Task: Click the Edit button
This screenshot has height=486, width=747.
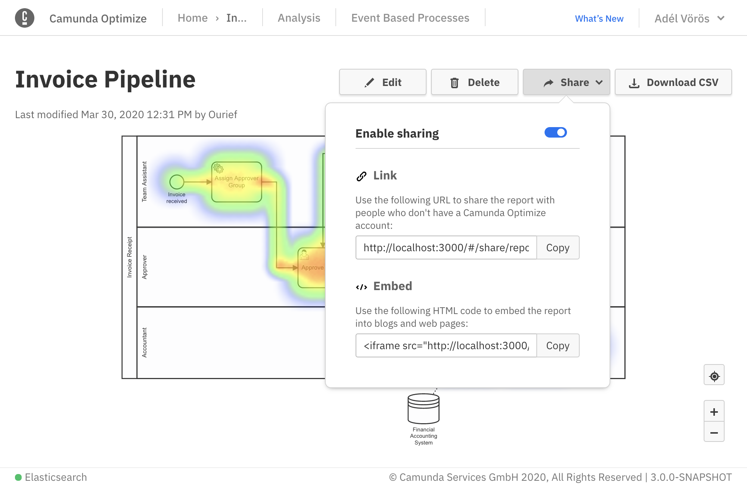Action: (x=382, y=82)
